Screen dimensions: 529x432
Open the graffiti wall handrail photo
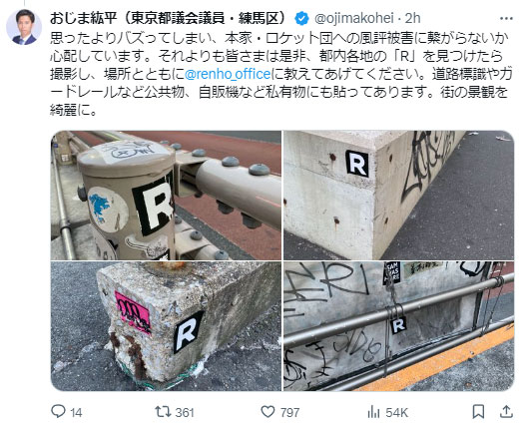coord(399,326)
